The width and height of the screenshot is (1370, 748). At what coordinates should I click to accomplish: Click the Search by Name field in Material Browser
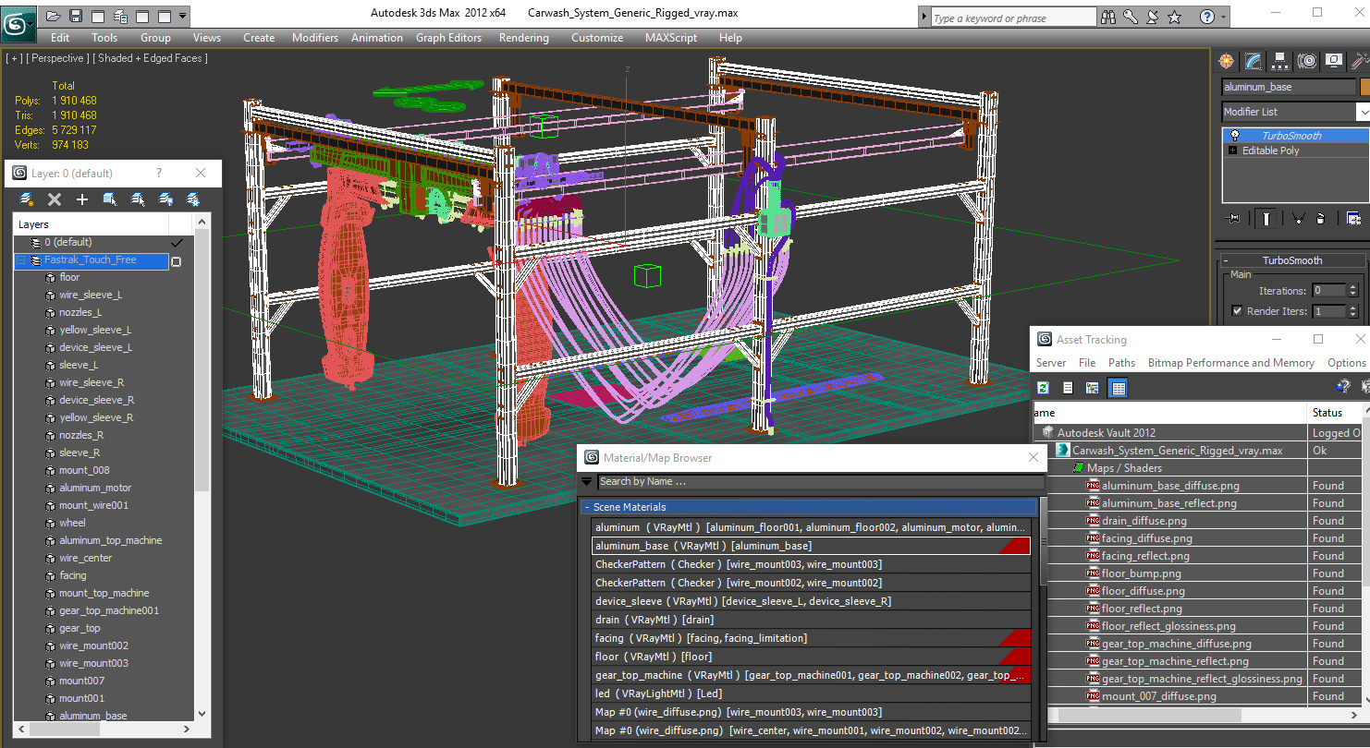820,481
